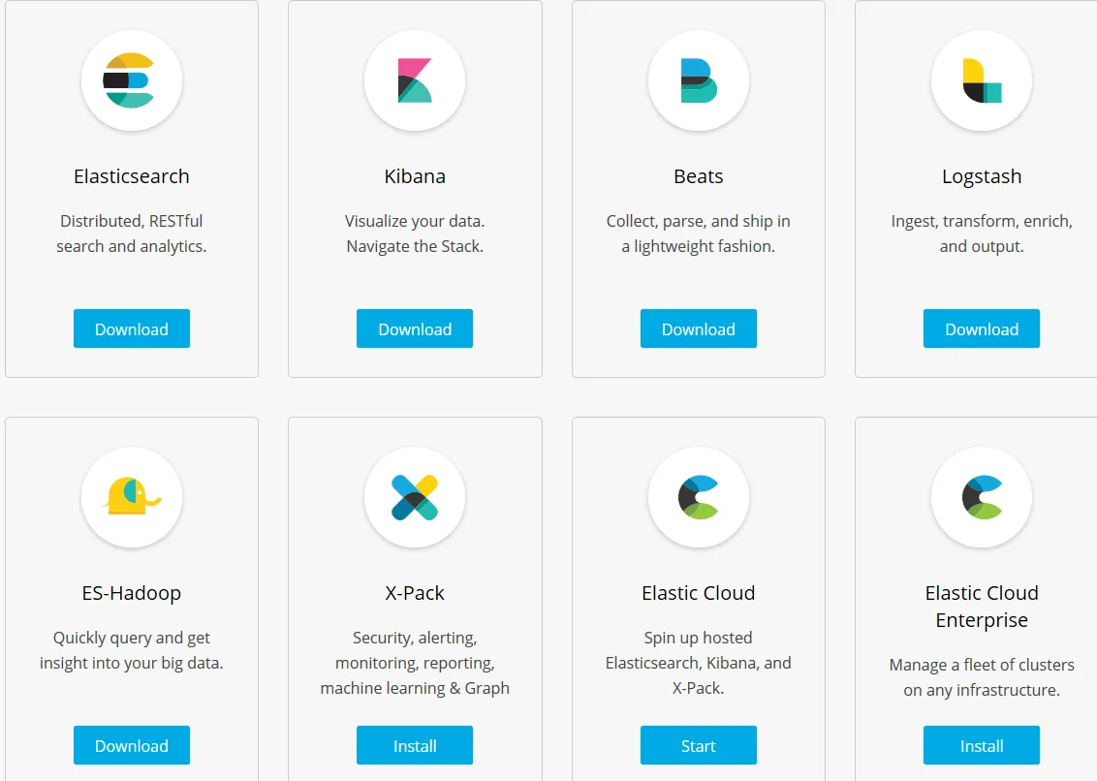This screenshot has width=1097, height=781.
Task: Install Elastic Cloud Enterprise
Action: [x=982, y=745]
